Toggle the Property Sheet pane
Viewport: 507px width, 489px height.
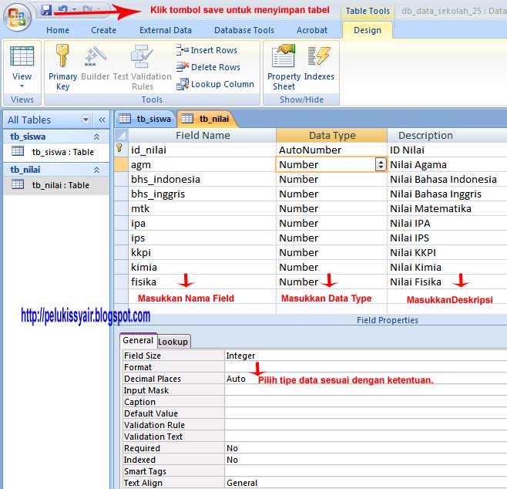pyautogui.click(x=284, y=67)
